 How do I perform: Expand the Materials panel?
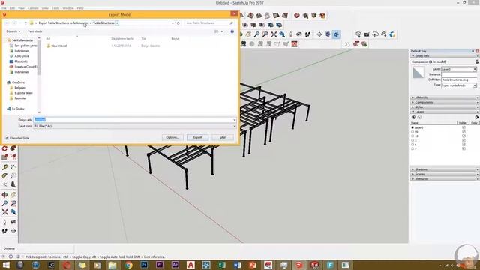pos(445,97)
